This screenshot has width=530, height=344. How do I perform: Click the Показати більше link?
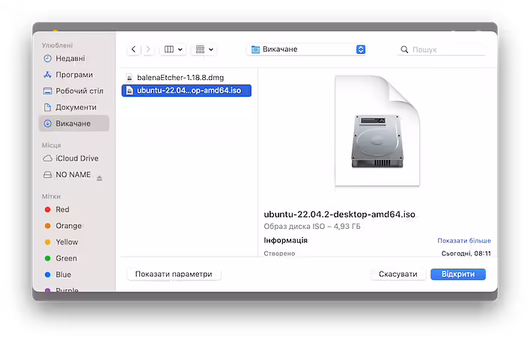tap(464, 241)
